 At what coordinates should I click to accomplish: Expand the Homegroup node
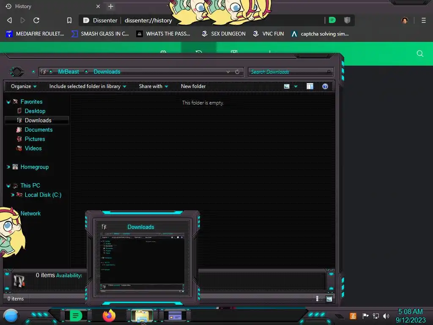pos(8,167)
